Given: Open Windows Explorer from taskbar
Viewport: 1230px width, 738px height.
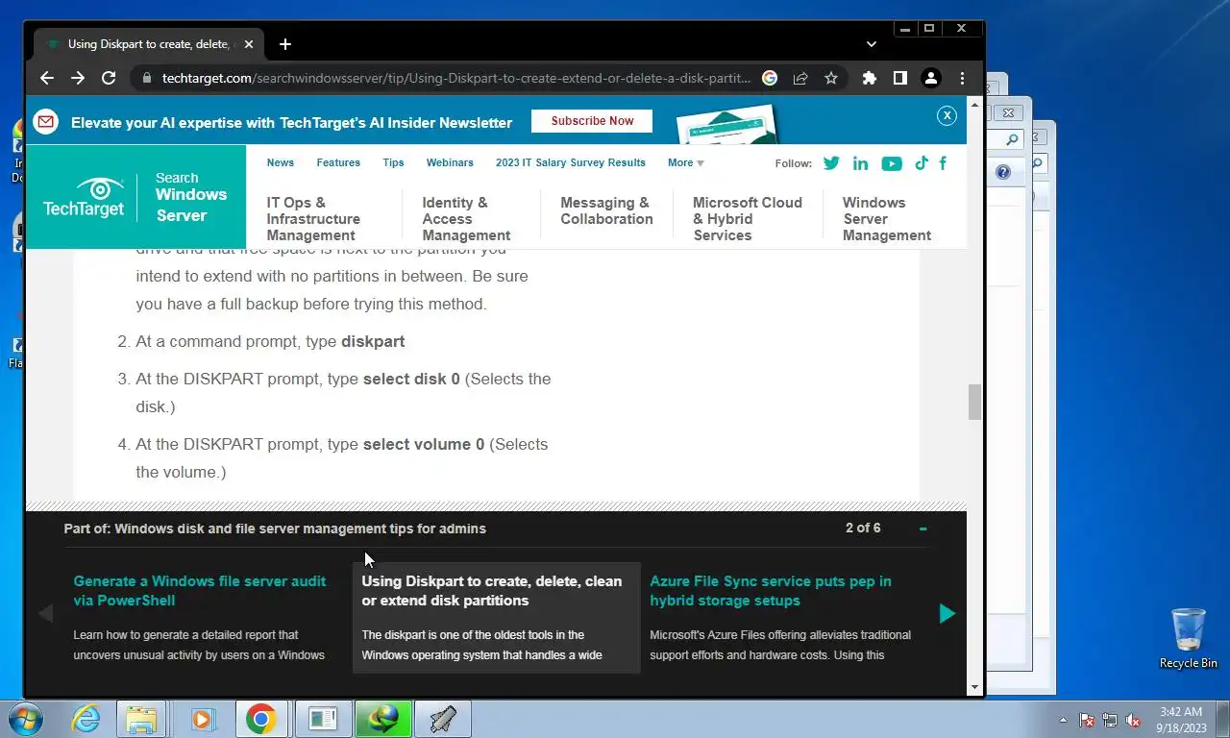Looking at the screenshot, I should point(141,719).
